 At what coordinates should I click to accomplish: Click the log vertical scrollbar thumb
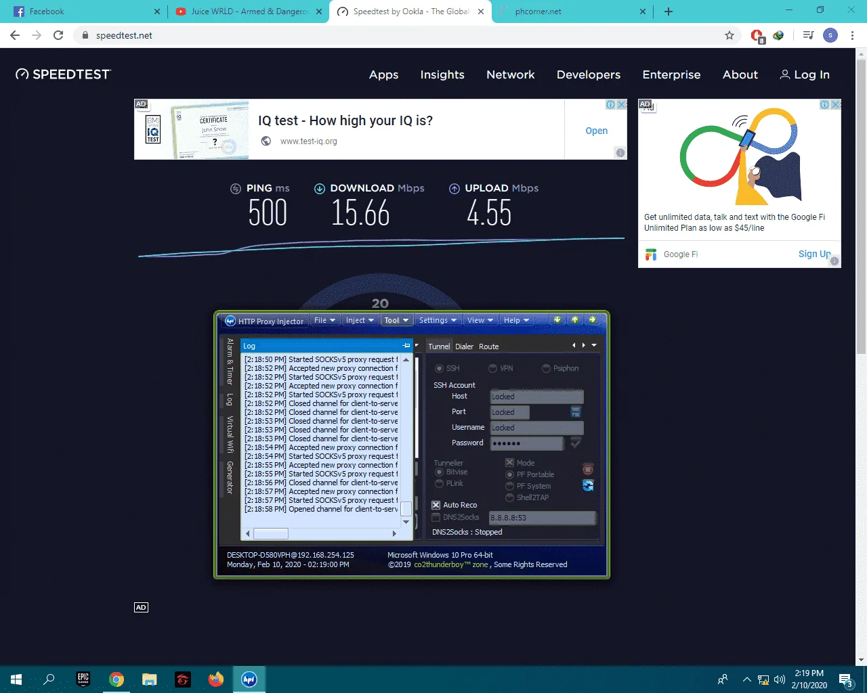pyautogui.click(x=406, y=509)
